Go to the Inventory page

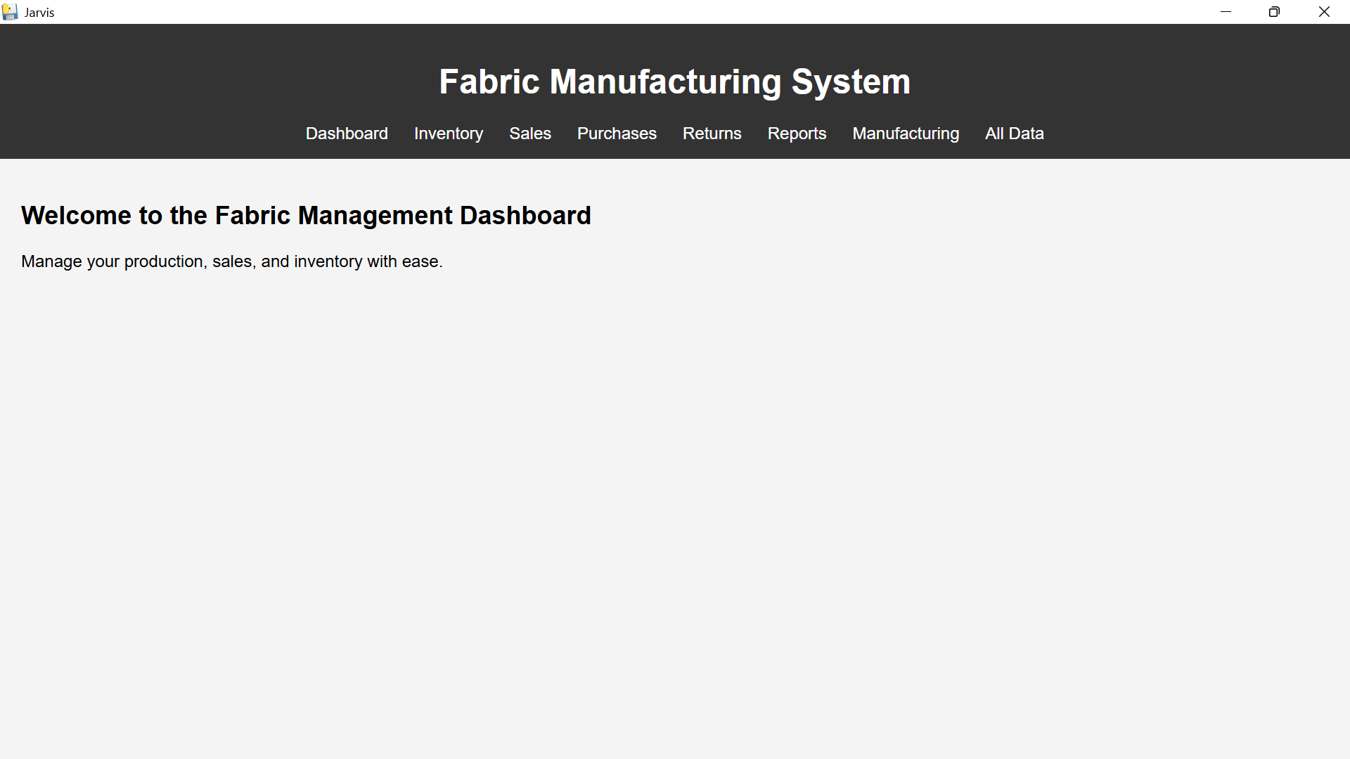click(x=449, y=134)
